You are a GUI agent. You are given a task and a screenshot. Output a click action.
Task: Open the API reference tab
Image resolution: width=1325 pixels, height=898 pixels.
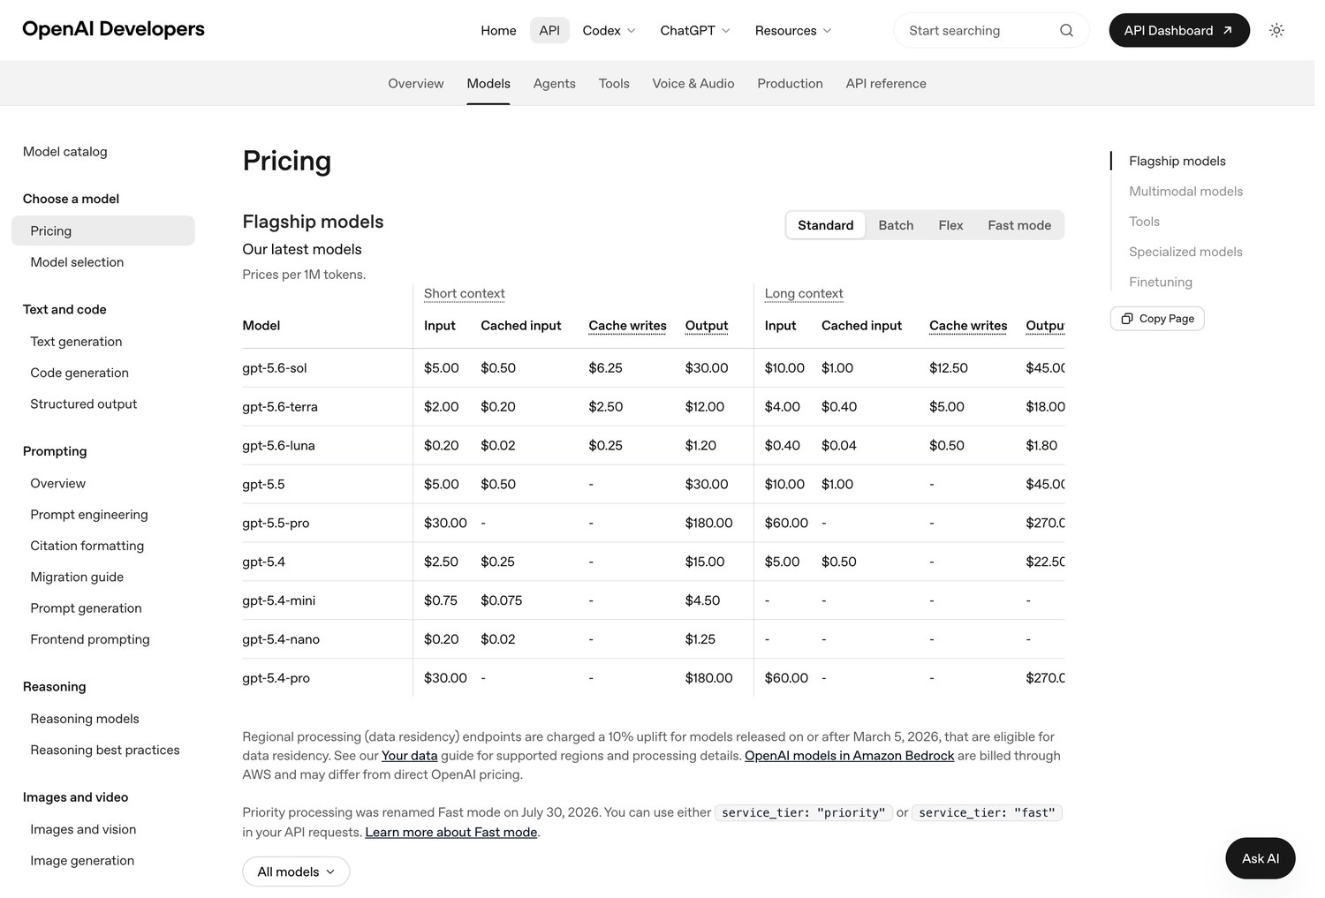pos(886,83)
